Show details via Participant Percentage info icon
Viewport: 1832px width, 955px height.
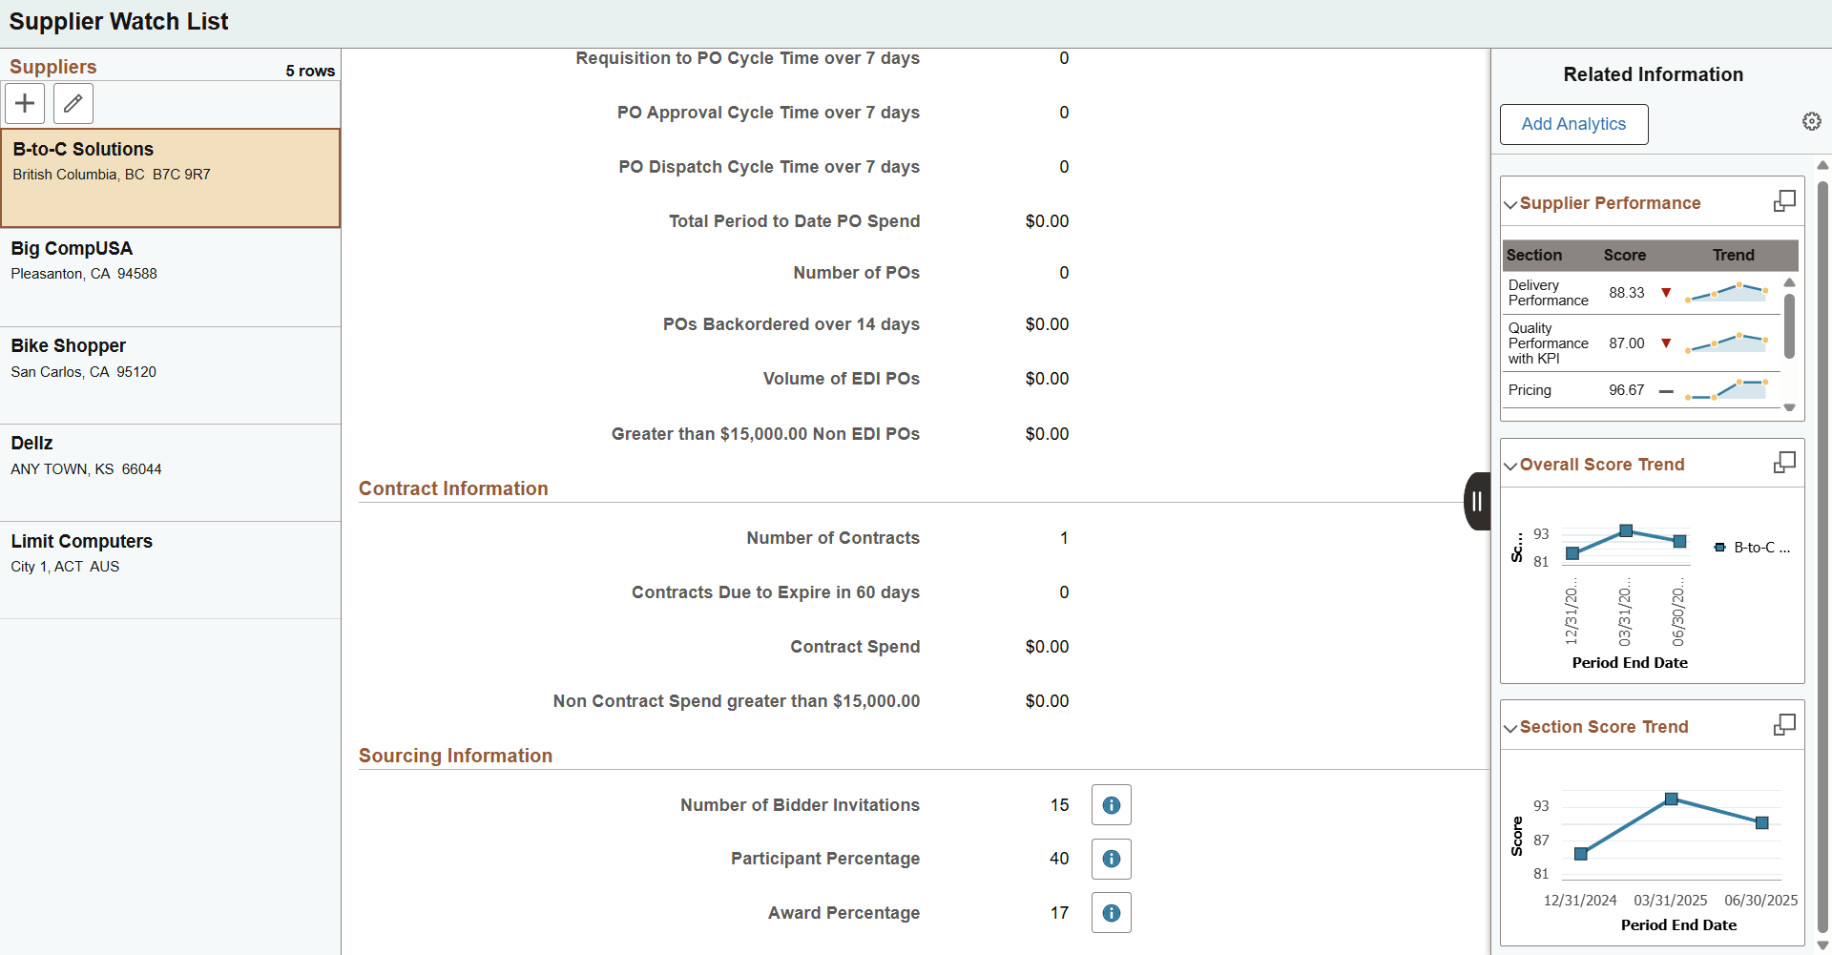tap(1111, 859)
